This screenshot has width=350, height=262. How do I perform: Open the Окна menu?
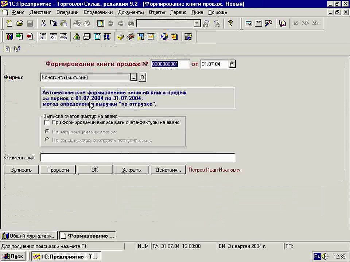197,12
